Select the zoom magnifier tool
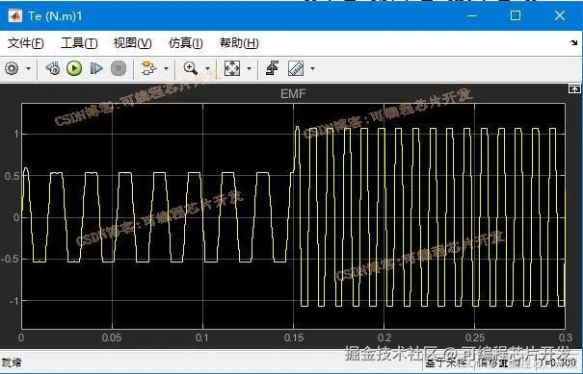 click(x=191, y=68)
